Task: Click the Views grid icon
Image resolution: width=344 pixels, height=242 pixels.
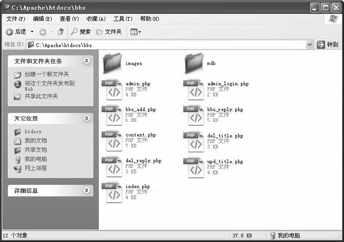Action: tap(134, 32)
